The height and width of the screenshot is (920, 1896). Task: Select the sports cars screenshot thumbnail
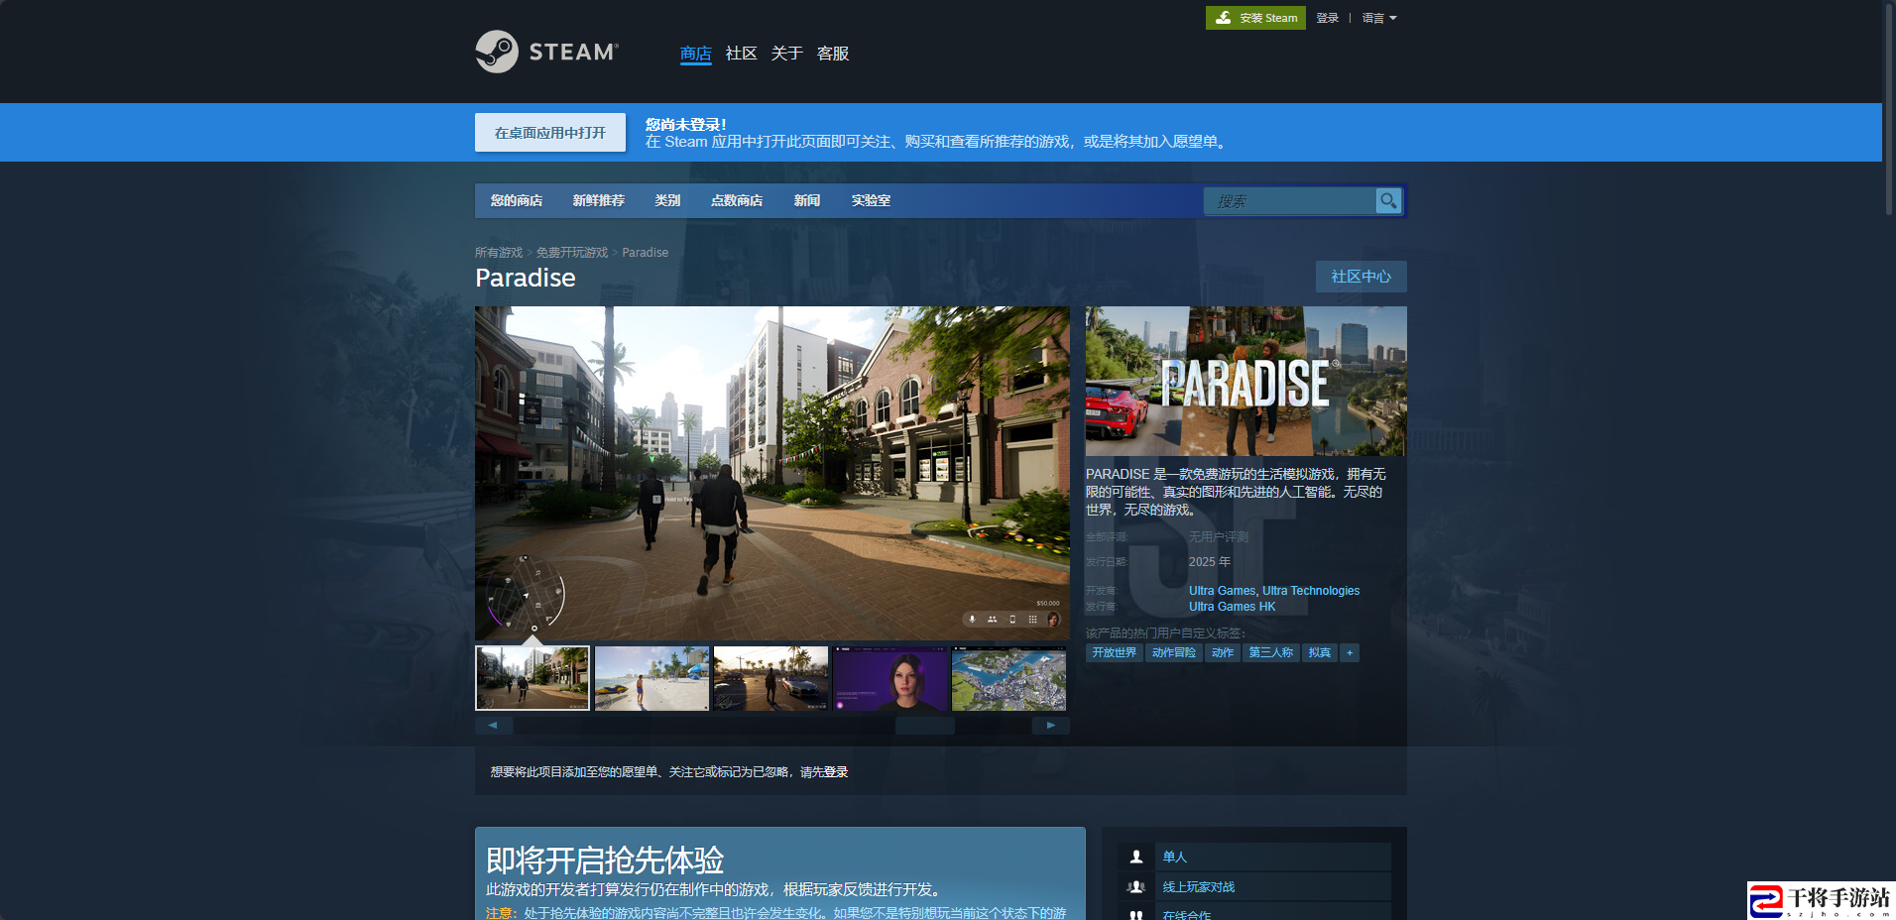click(770, 678)
